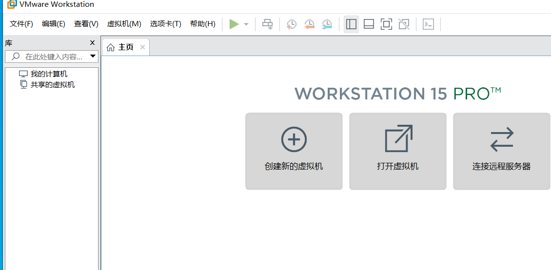551x270 pixels.
Task: Click the VMware Workstation title bar logo
Action: coord(12,4)
